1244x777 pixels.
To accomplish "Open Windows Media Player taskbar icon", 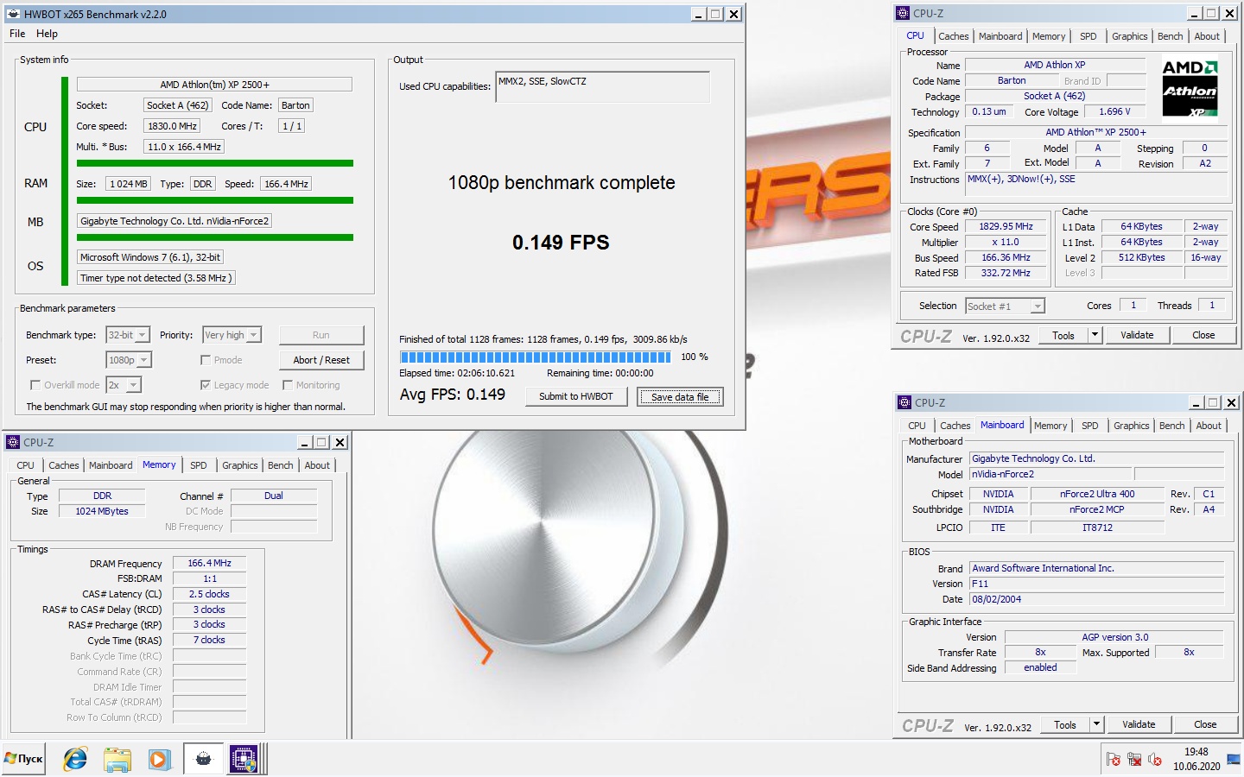I will [x=159, y=759].
